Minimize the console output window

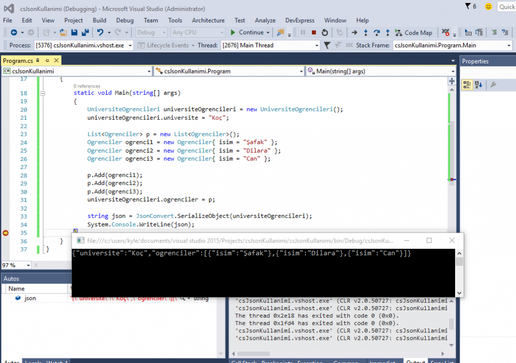click(407, 240)
